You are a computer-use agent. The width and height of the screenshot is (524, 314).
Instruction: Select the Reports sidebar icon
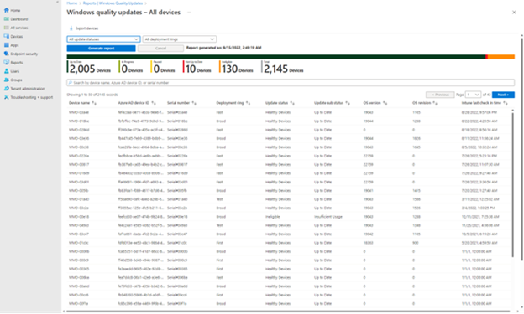pyautogui.click(x=7, y=62)
